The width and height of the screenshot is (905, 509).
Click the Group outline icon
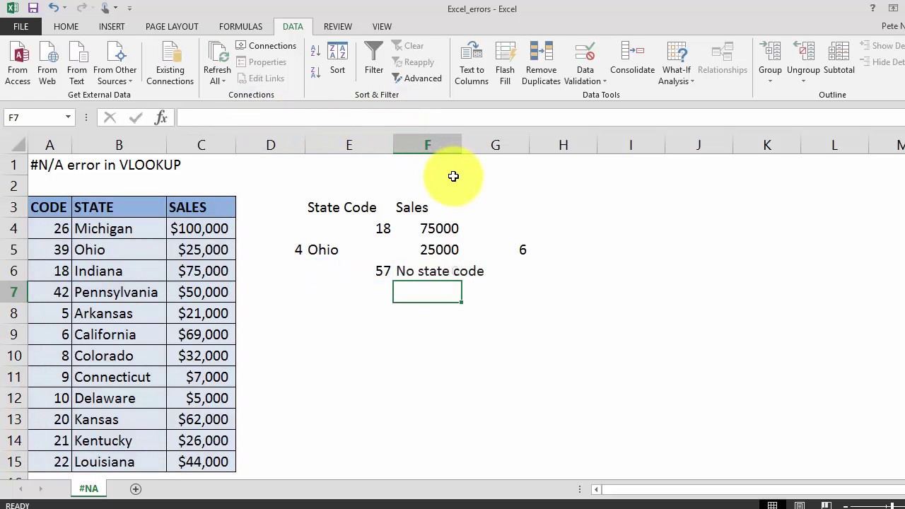point(770,53)
